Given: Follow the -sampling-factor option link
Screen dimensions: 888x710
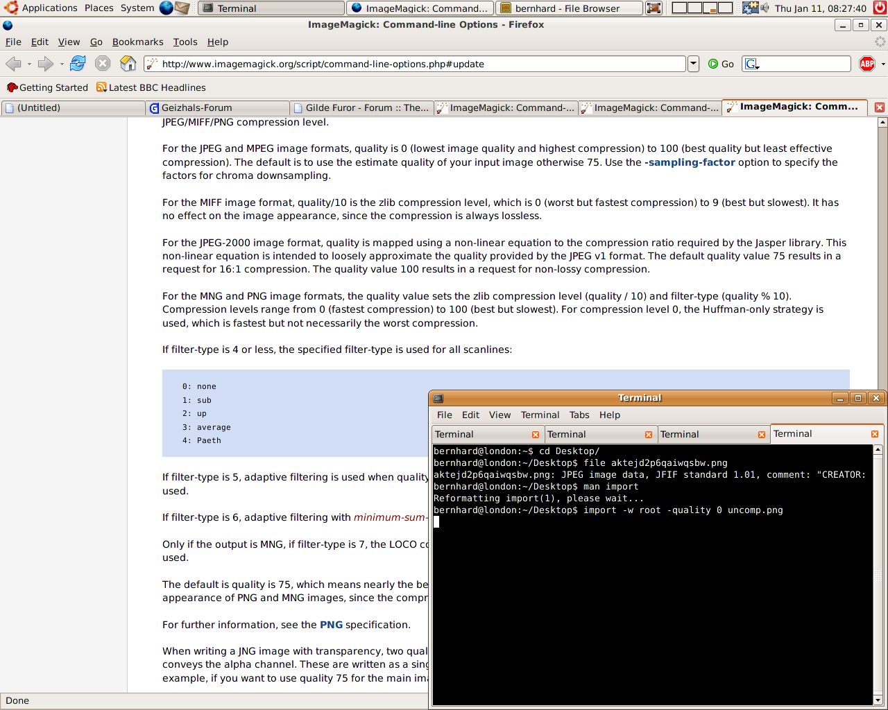Looking at the screenshot, I should 690,162.
